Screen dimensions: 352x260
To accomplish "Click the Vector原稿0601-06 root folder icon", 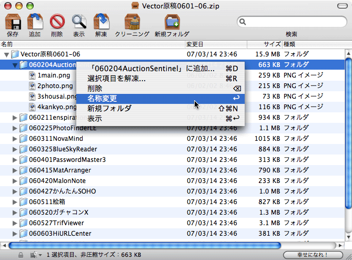I will click(x=15, y=54).
